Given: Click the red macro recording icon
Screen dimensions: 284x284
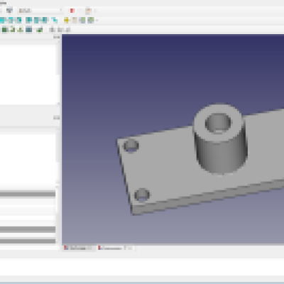Looking at the screenshot, I should (x=72, y=11).
